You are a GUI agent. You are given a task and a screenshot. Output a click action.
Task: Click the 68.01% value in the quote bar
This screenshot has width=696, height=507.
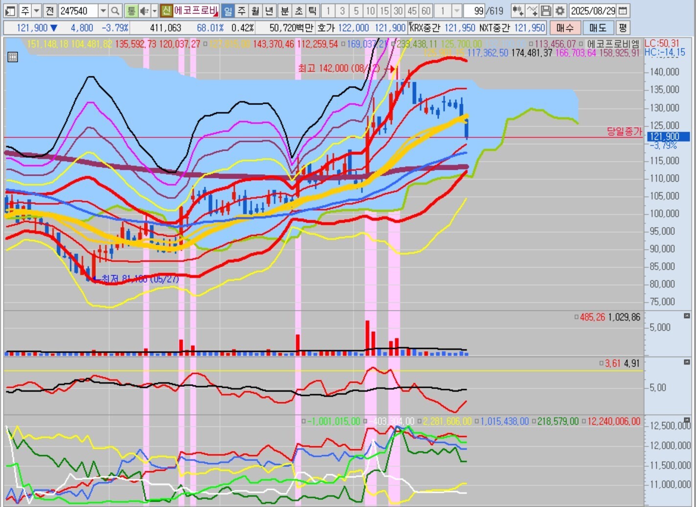(x=210, y=28)
